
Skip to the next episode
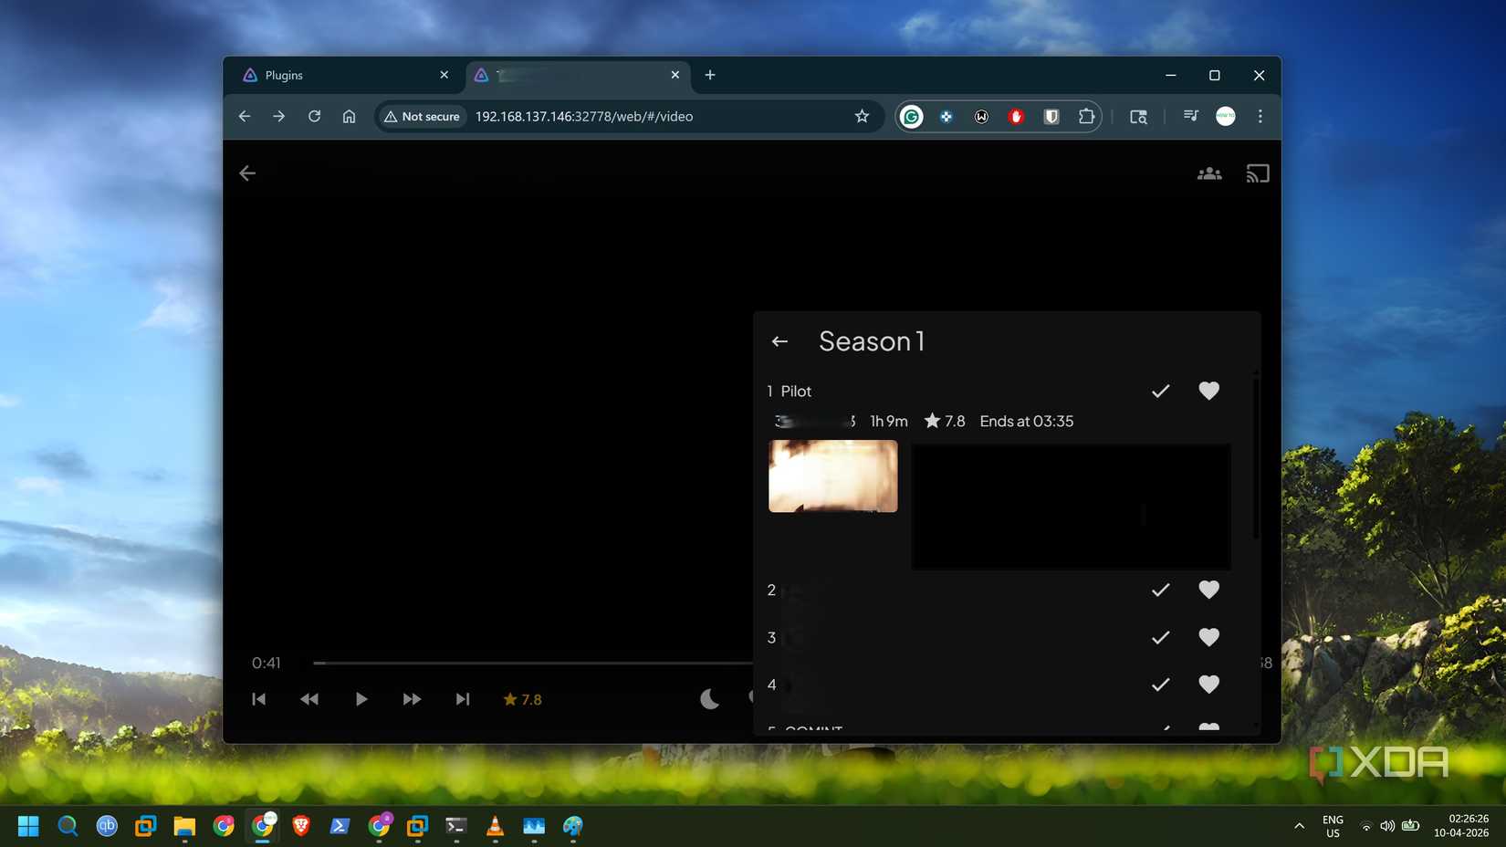(x=463, y=699)
